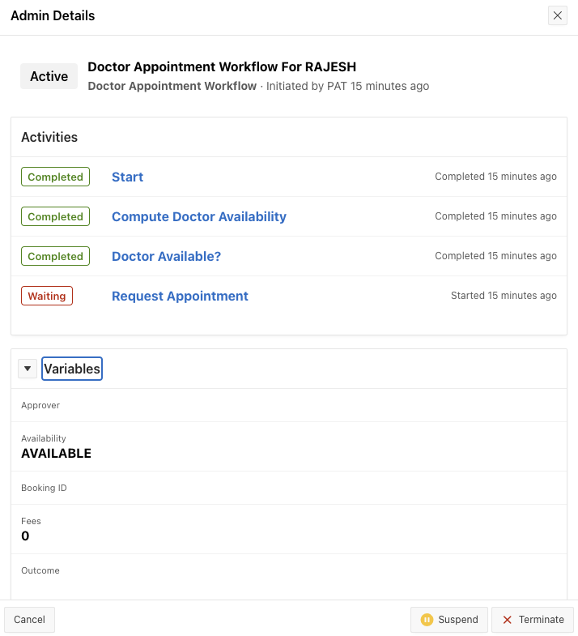Open the Start activity link
Viewport: 578px width, 636px height.
[127, 177]
